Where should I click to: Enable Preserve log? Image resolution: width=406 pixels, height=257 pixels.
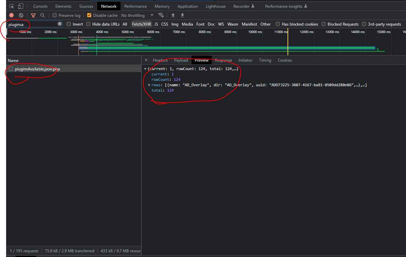(54, 15)
